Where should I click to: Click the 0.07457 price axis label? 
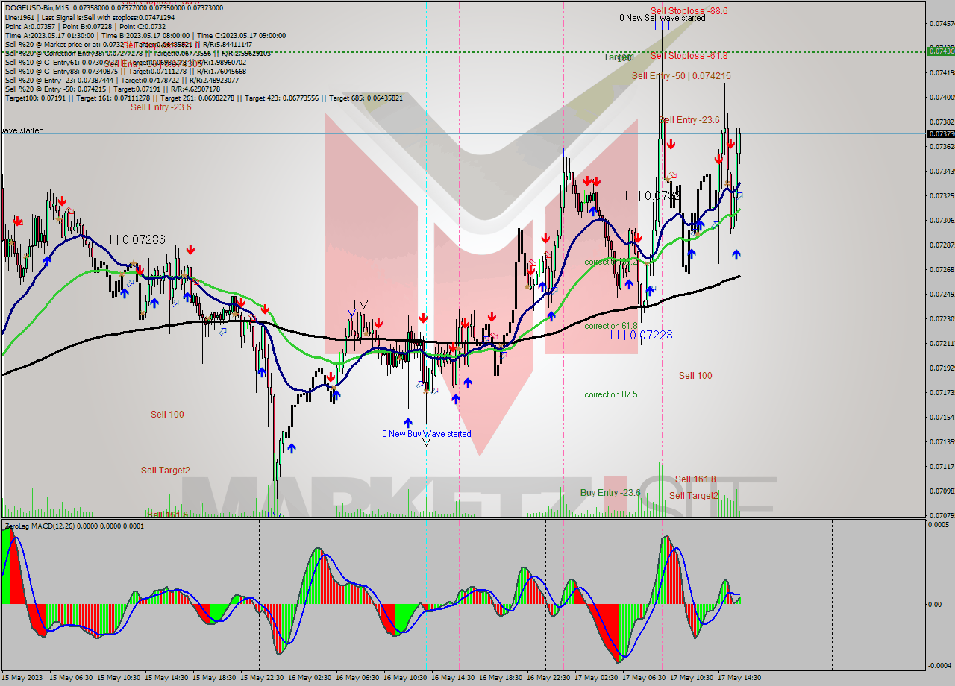coord(942,23)
